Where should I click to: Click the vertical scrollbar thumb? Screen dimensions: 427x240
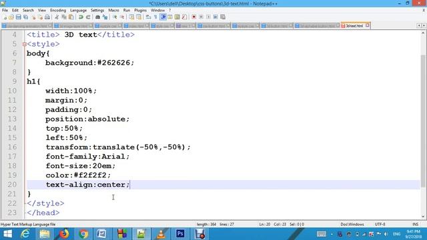click(x=423, y=121)
